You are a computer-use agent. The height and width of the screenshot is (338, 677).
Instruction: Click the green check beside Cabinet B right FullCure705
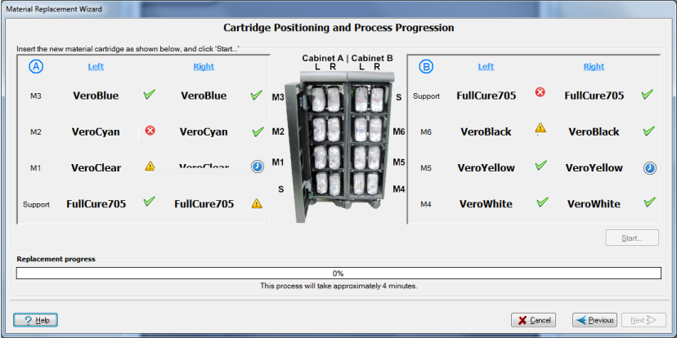coord(648,95)
